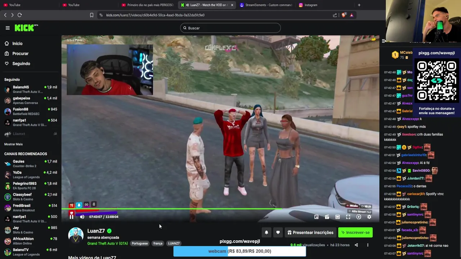Image resolution: width=461 pixels, height=259 pixels.
Task: Click the green Inscrever-se button
Action: coord(355,233)
